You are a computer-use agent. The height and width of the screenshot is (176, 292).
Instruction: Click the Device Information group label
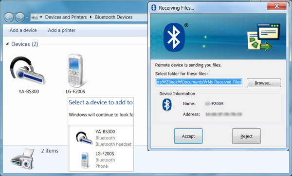(x=177, y=94)
